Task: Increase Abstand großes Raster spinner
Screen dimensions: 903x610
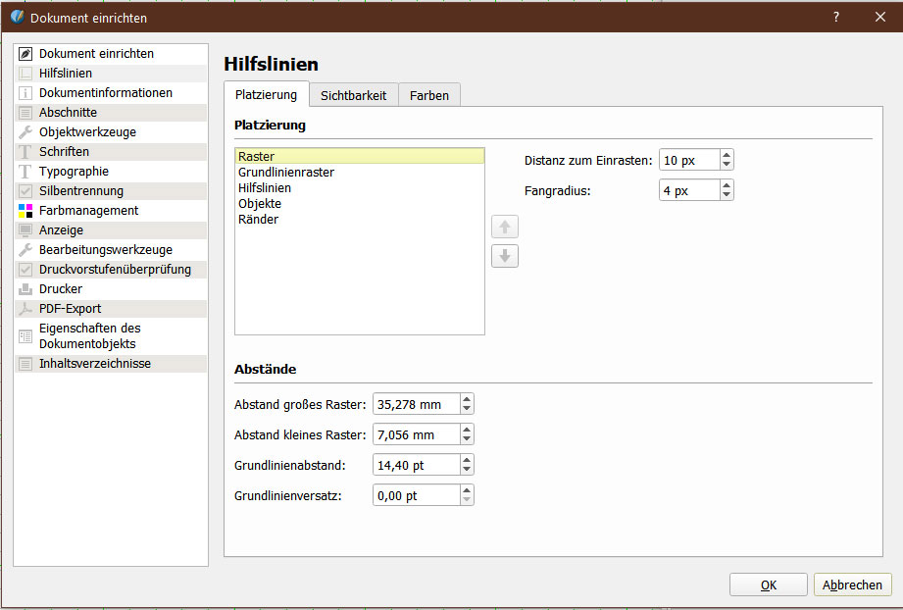Action: tap(467, 399)
